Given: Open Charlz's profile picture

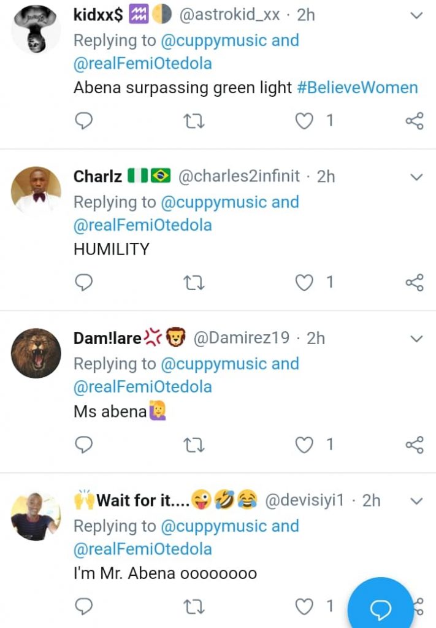Looking at the screenshot, I should point(36,190).
